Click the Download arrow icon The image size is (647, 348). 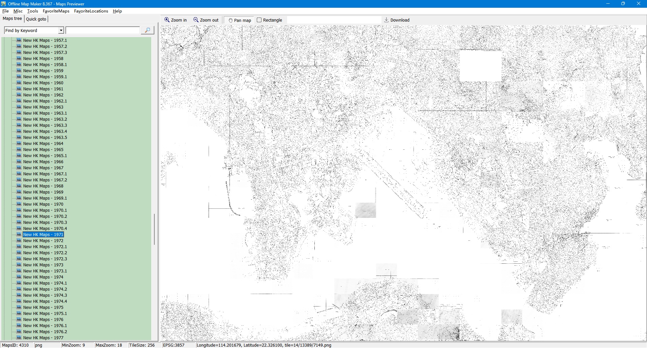pos(387,20)
